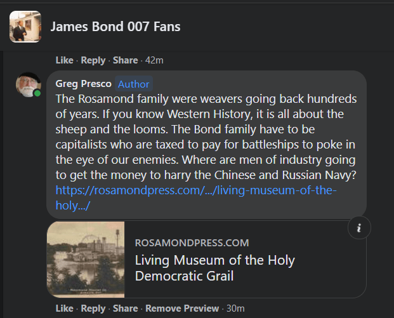This screenshot has width=394, height=318.
Task: Reply to the comment posted 42m ago
Action: 93,60
